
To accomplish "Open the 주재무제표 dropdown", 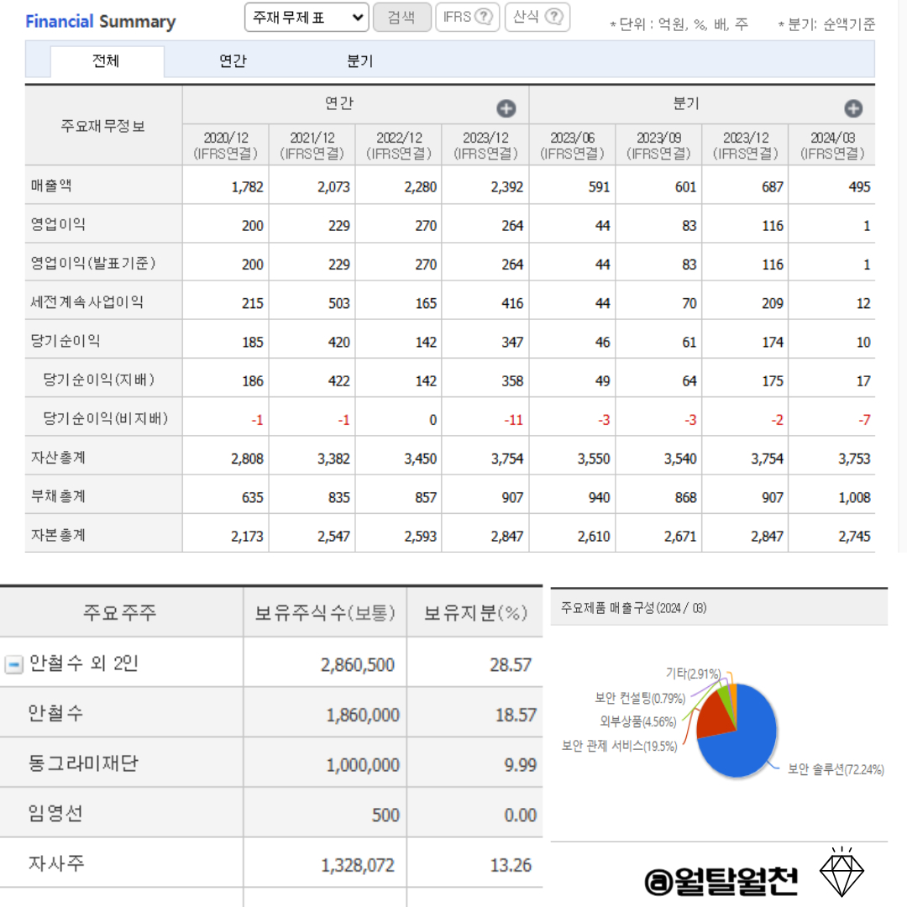I will 306,17.
